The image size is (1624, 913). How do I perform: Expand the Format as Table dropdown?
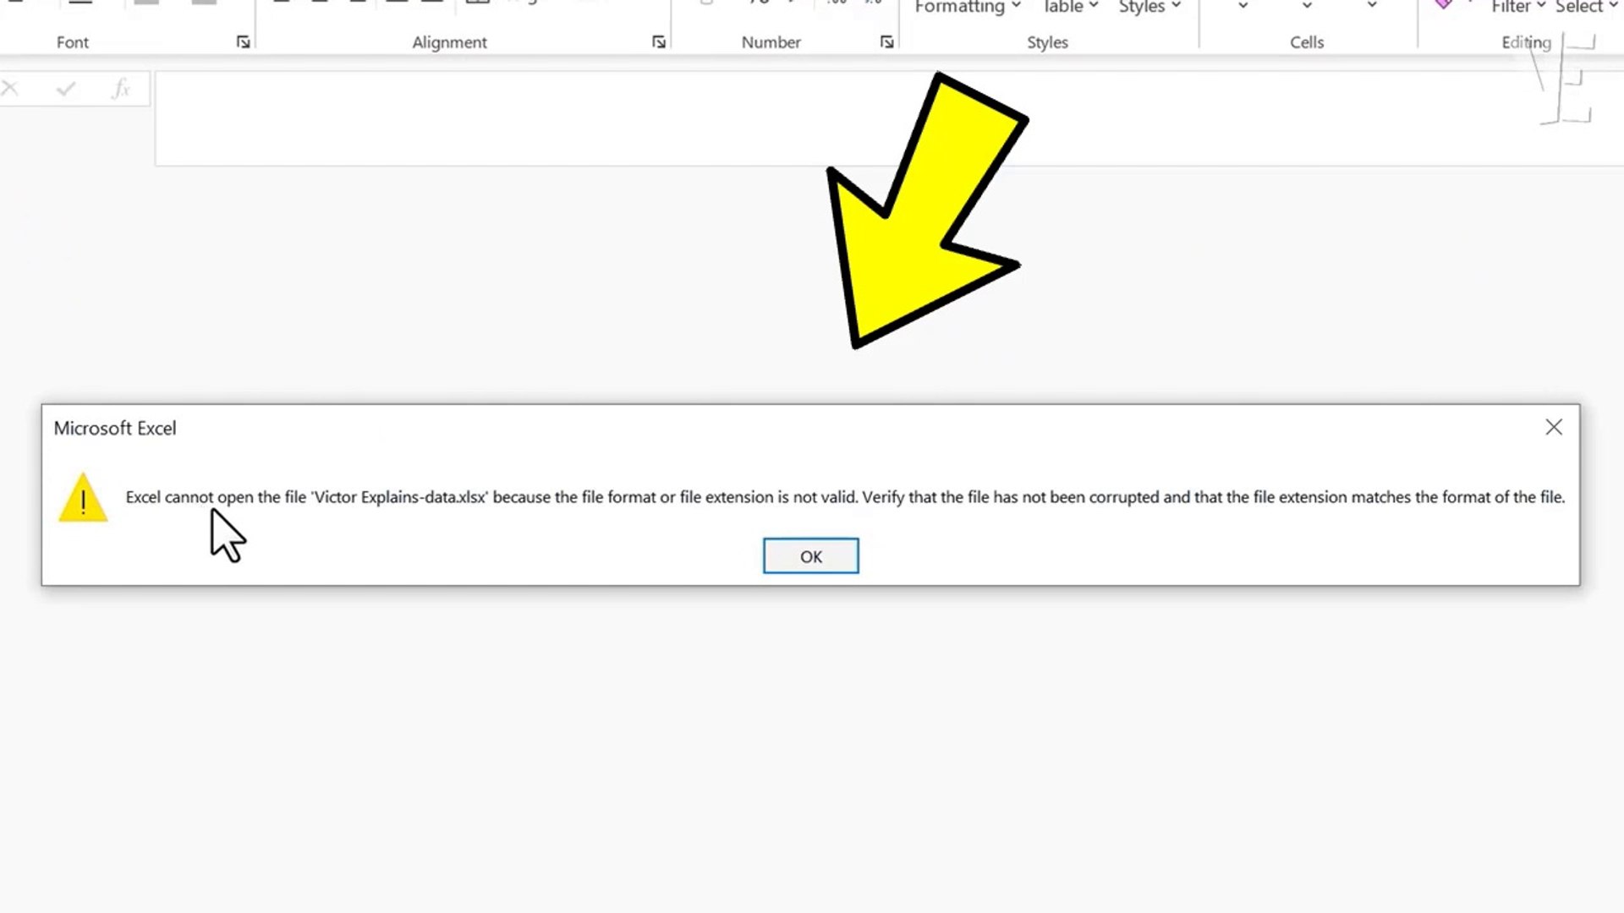click(x=1070, y=7)
